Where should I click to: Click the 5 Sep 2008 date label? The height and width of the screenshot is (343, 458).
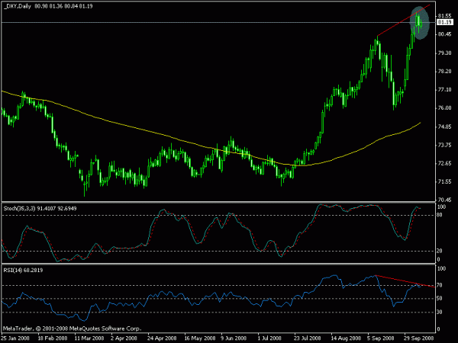click(381, 338)
